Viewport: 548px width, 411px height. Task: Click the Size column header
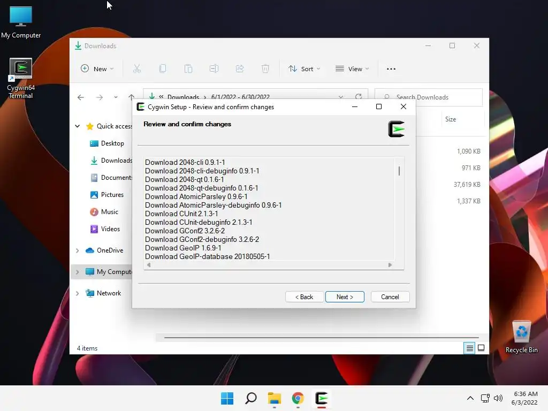click(x=451, y=119)
